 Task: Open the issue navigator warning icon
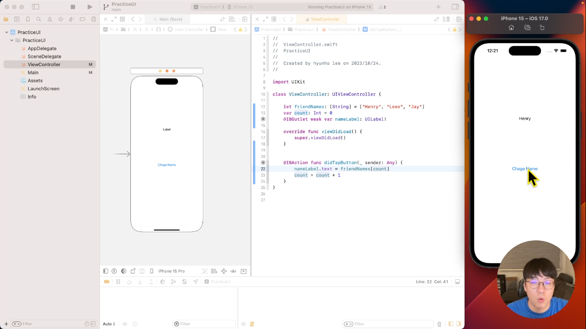point(50,19)
